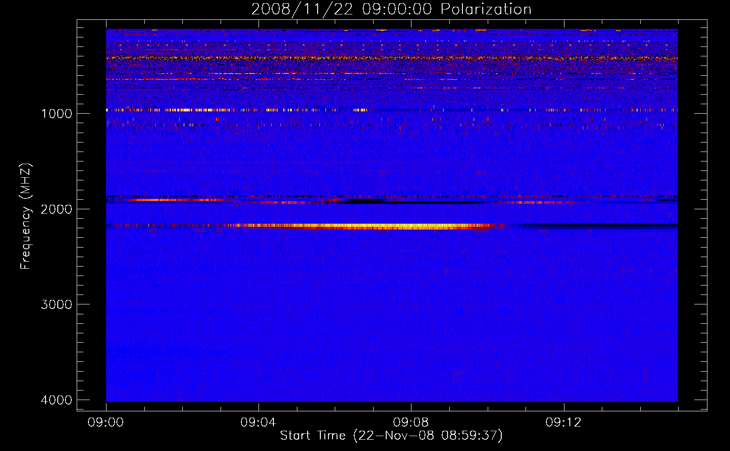Click the plot title '2008/11/22 09:00:00 Polarization'

pos(391,9)
